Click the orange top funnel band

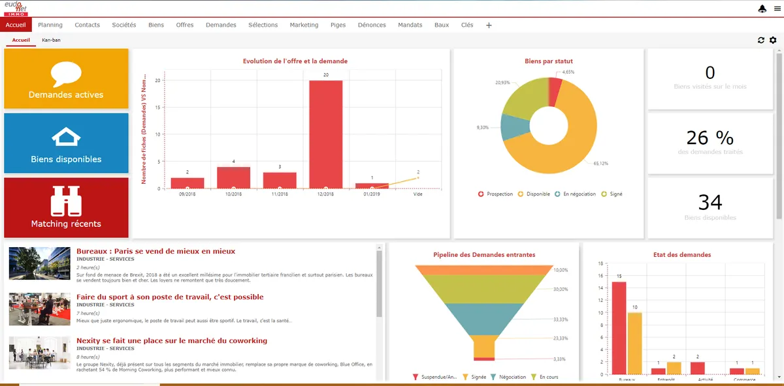(483, 269)
